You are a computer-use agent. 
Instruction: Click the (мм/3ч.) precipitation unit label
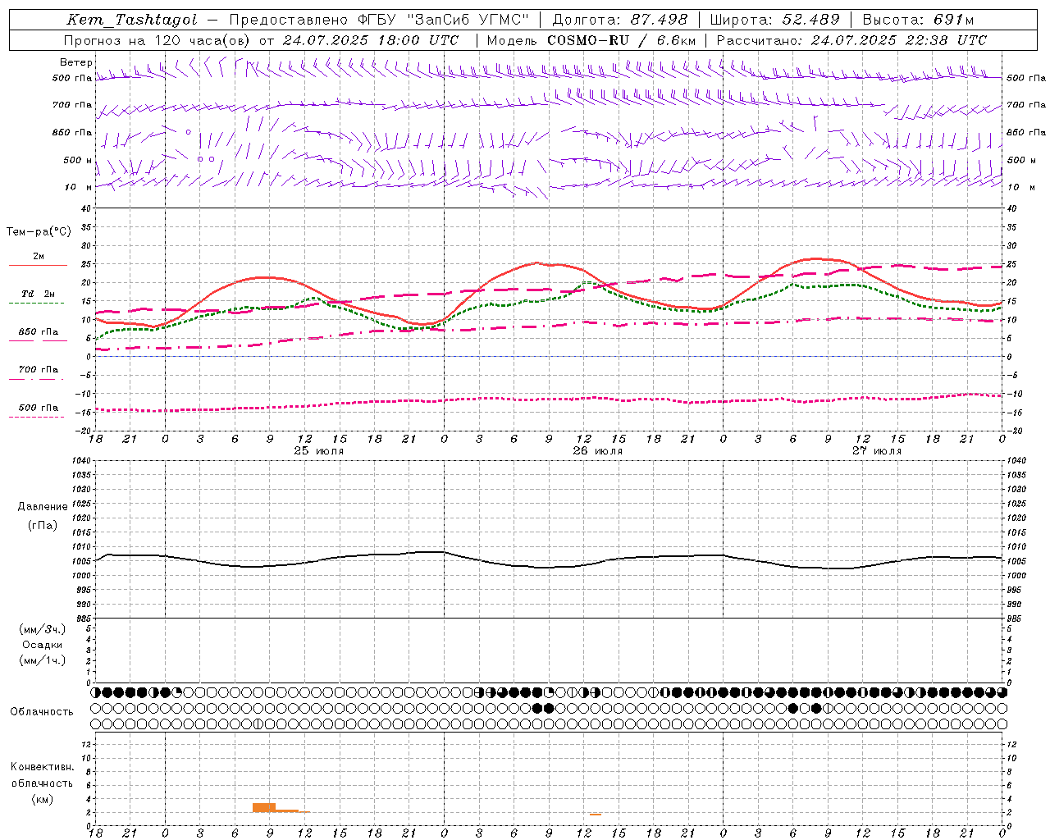(43, 629)
